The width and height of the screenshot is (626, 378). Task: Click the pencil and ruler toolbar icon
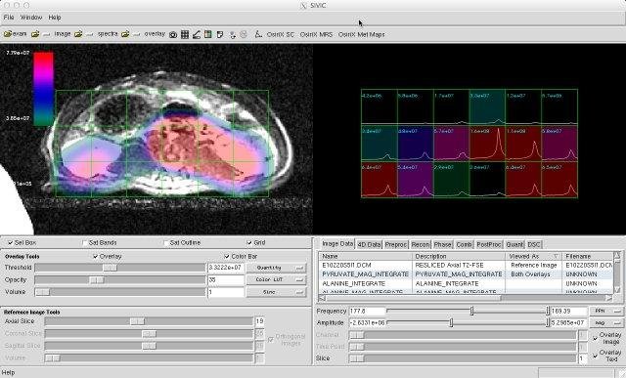click(x=197, y=35)
